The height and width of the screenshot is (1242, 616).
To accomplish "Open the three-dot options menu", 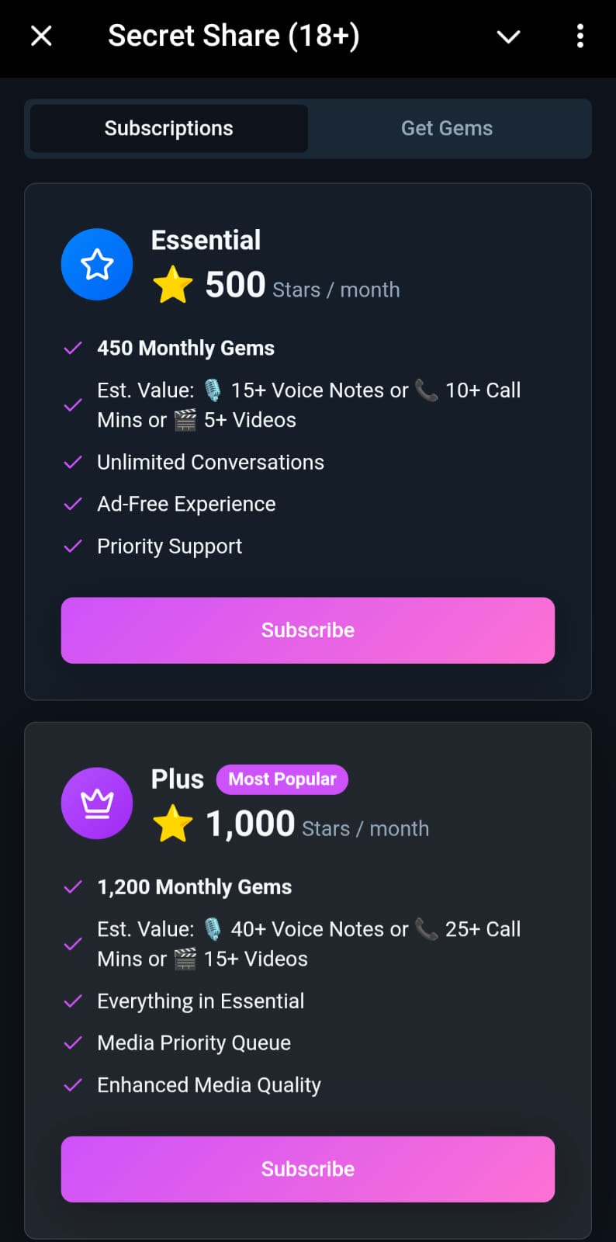I will (580, 36).
